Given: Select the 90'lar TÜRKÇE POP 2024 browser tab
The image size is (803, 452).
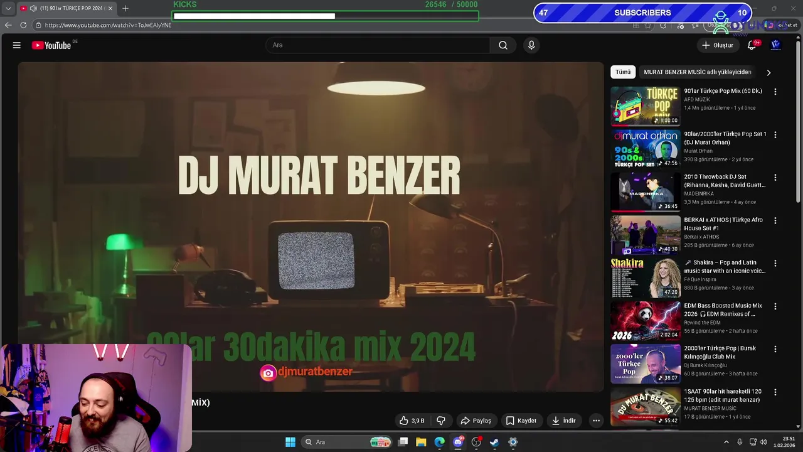Looking at the screenshot, I should pyautogui.click(x=66, y=8).
